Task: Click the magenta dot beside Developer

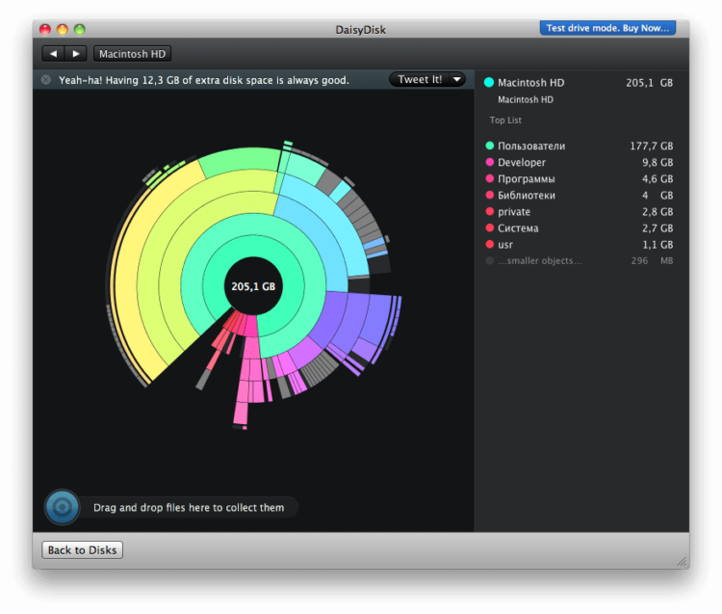Action: (489, 162)
